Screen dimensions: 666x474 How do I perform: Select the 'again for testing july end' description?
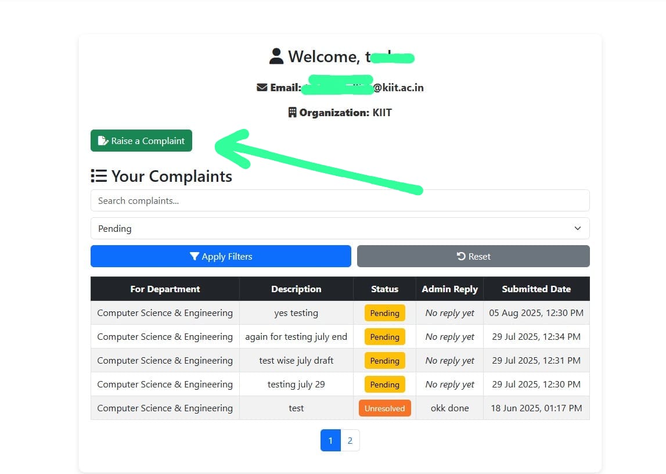[296, 337]
